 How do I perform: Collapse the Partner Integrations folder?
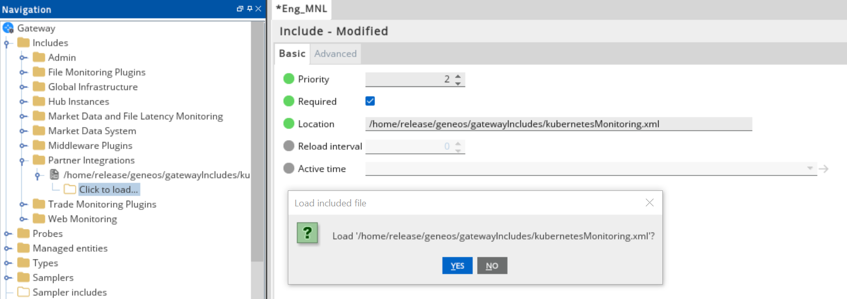coord(22,161)
